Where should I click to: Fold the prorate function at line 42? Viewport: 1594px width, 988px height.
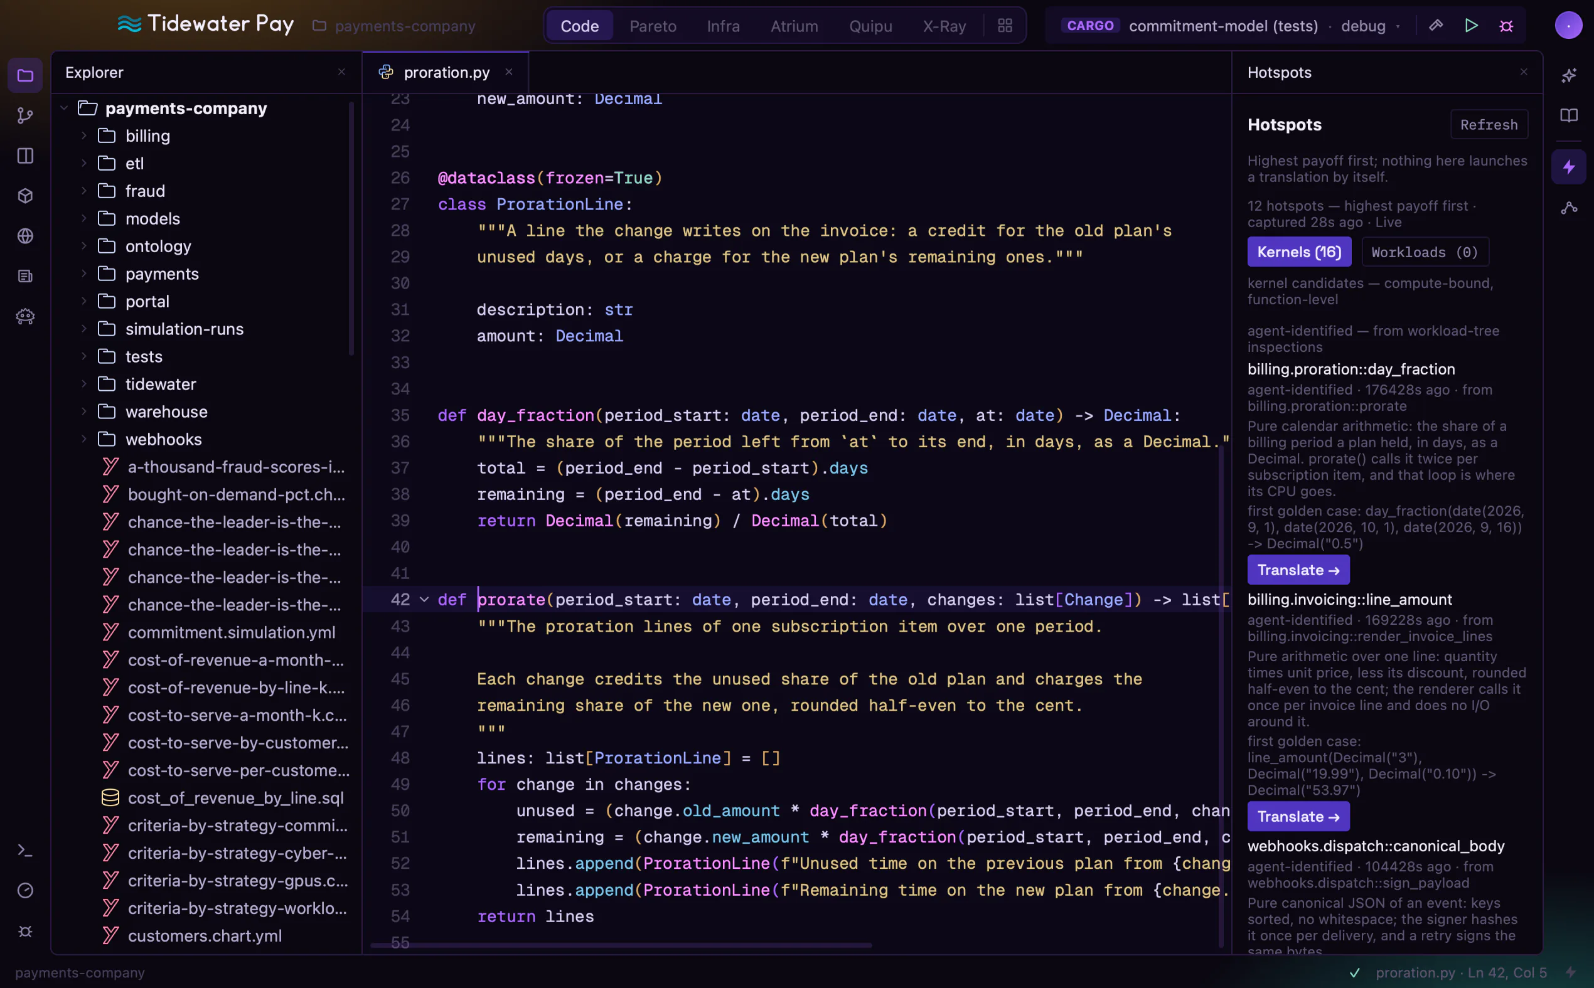point(424,599)
